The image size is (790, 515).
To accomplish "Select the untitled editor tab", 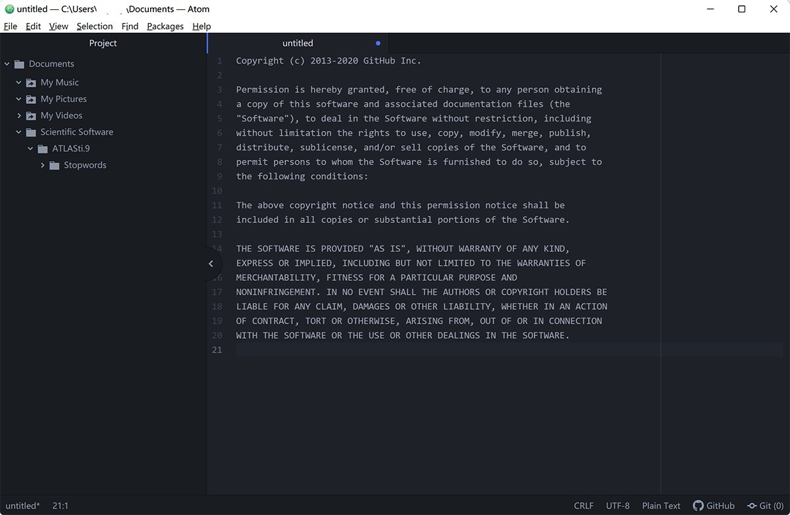I will tap(298, 43).
